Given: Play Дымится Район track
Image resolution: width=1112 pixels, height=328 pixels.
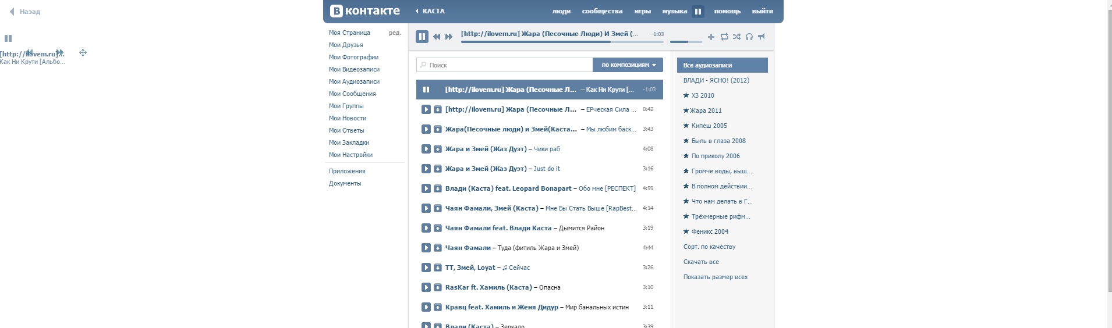Looking at the screenshot, I should pyautogui.click(x=426, y=228).
